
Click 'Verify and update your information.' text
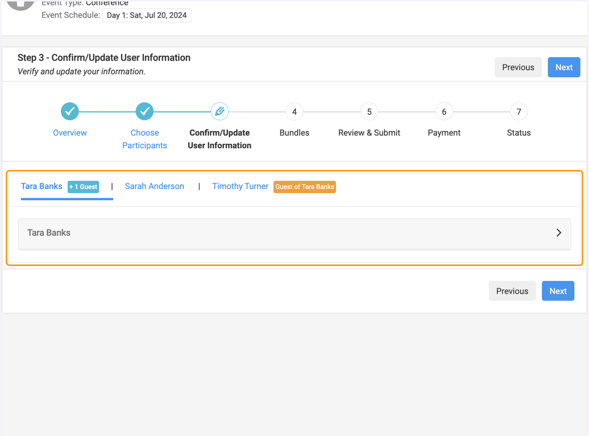tap(81, 72)
